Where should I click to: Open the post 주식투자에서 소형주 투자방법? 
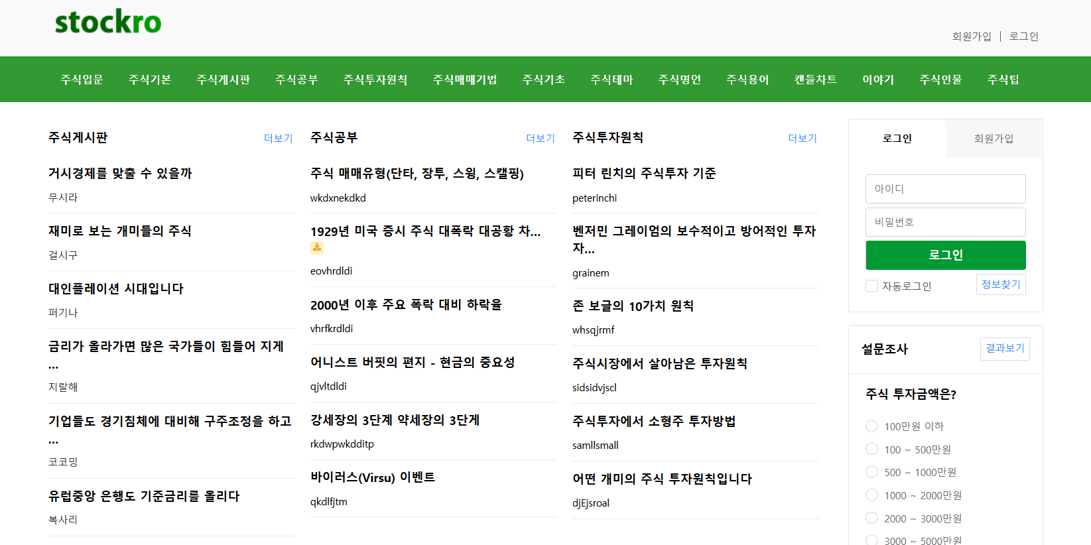point(655,422)
